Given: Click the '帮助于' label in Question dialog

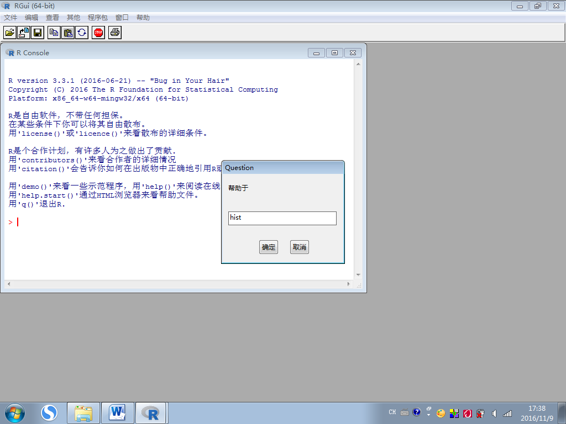Looking at the screenshot, I should pyautogui.click(x=238, y=188).
